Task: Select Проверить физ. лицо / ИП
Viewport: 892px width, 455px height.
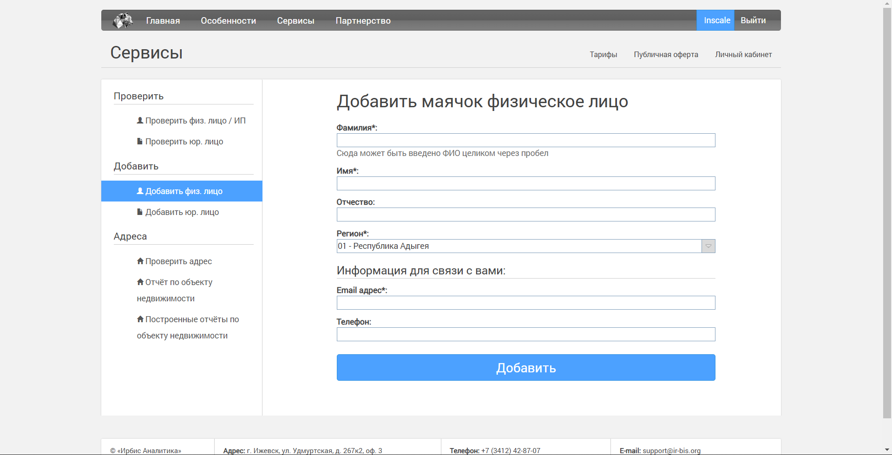Action: pos(191,121)
